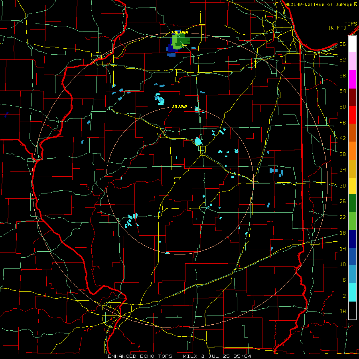Click the 50 NMI range ring label
The width and height of the screenshot is (359, 359).
pyautogui.click(x=179, y=107)
